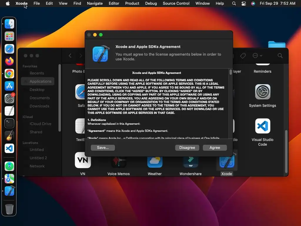Launch Safari from the Dock

coord(9,49)
